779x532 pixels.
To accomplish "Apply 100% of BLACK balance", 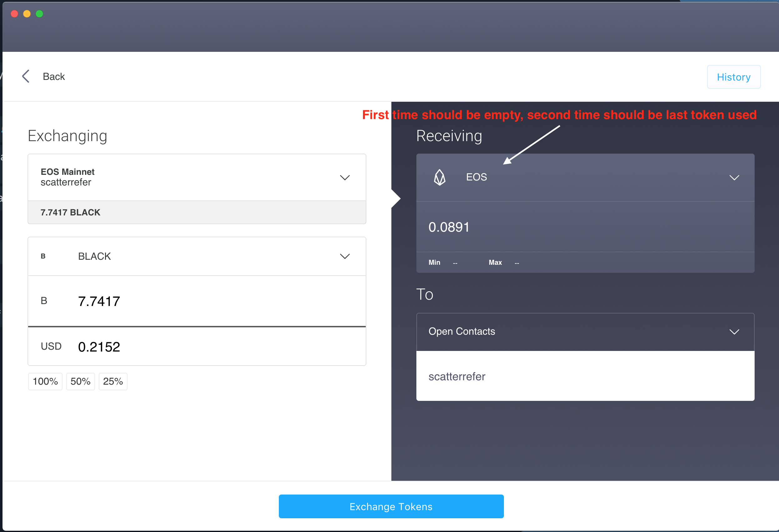I will 45,381.
